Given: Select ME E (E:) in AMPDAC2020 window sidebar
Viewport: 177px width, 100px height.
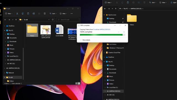Looking at the screenshot, I should pyautogui.click(x=112, y=95).
